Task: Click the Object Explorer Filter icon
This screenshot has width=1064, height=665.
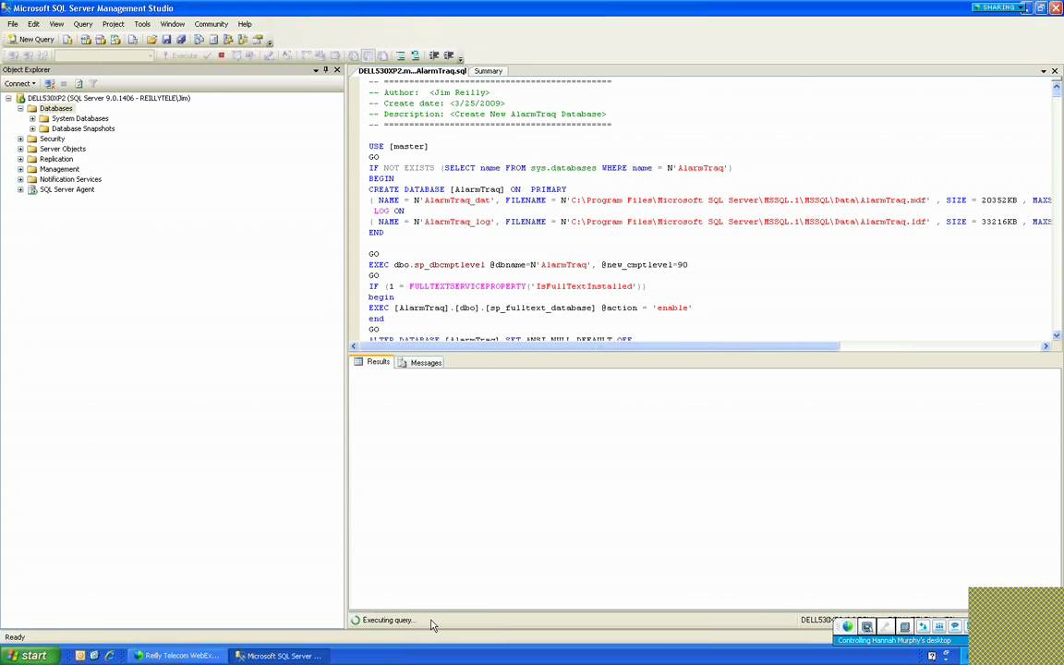Action: [93, 83]
